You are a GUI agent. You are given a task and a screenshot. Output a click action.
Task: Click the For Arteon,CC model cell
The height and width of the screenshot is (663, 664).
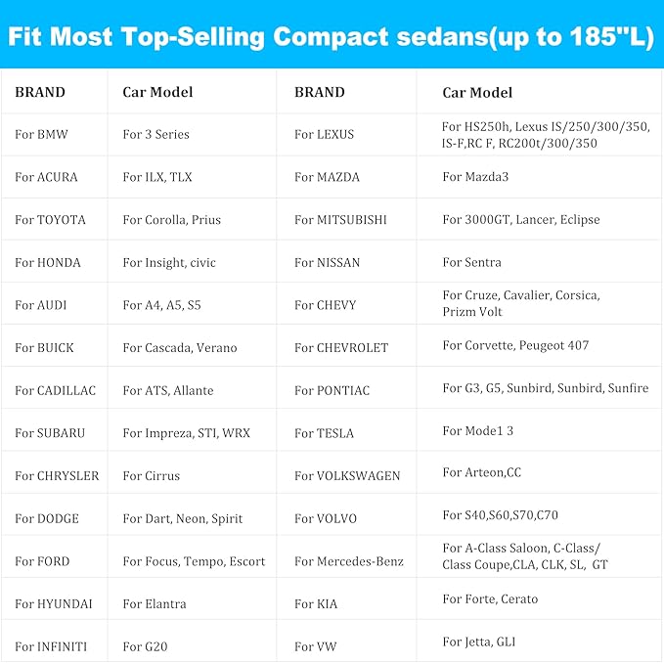pyautogui.click(x=481, y=472)
